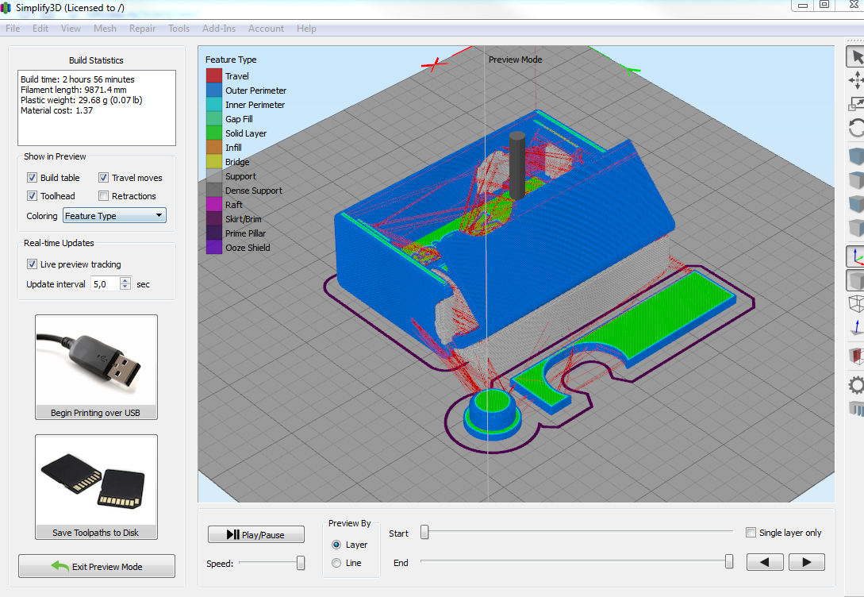The image size is (864, 597).
Task: Open process settings gear icon
Action: click(856, 386)
